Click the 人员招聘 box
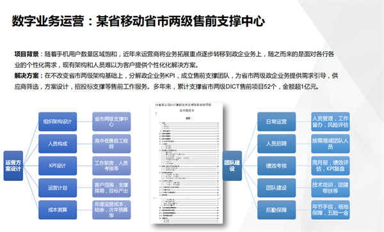The height and width of the screenshot is (232, 384). coord(276,144)
